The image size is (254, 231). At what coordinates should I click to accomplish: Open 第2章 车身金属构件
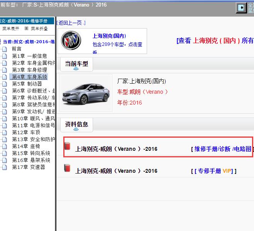33,63
